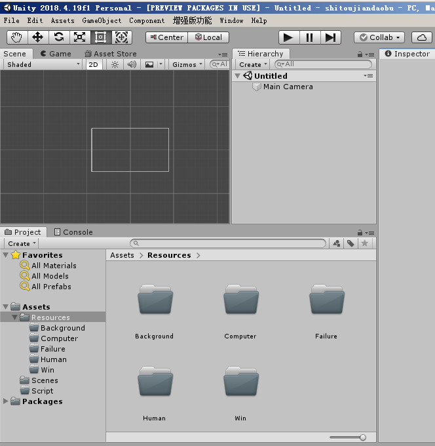Select the combined Transform tool
The width and height of the screenshot is (435, 446).
pos(122,37)
